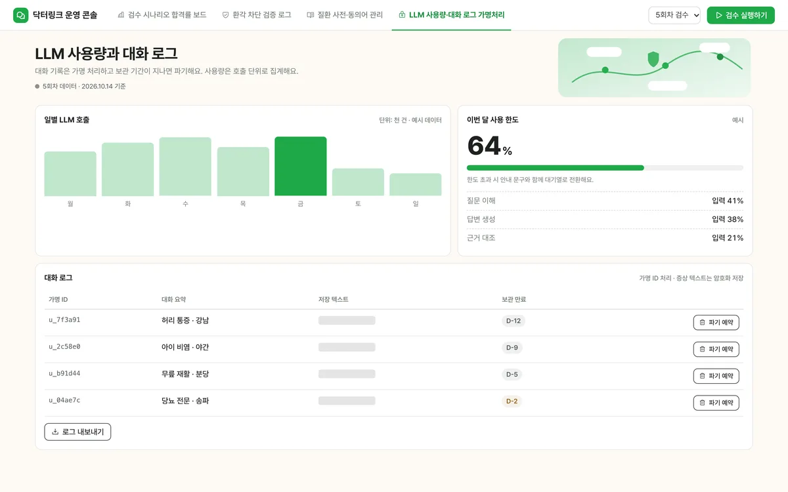Click 파기 예약 for u_7f3a91

(x=716, y=322)
